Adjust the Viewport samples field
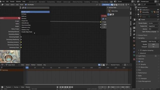This screenshot has width=160, height=90. coord(153,47)
